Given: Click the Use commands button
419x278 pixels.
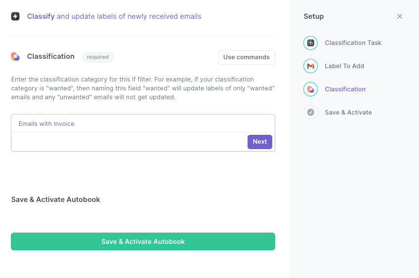Looking at the screenshot, I should pyautogui.click(x=247, y=57).
